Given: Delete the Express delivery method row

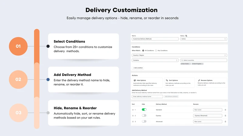Looking at the screenshot, I should tap(225, 116).
